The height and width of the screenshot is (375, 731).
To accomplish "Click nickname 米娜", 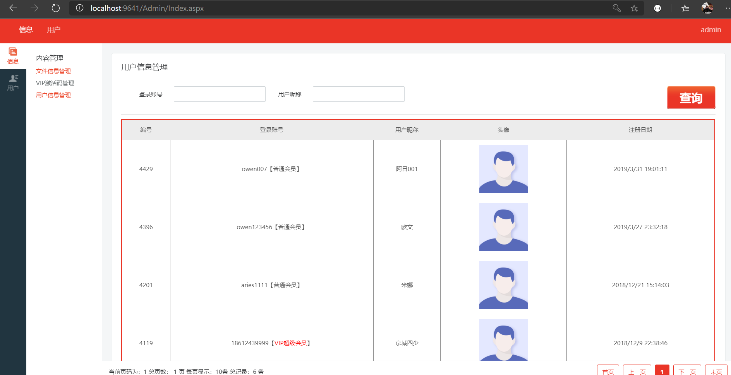I will coord(407,285).
